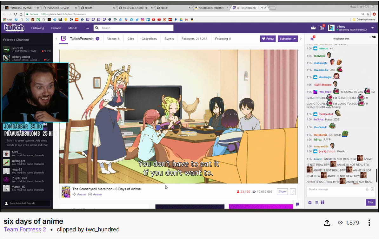Screen dimensions: 379x239
Task: Click the browser home icon
Action: (x=21, y=14)
